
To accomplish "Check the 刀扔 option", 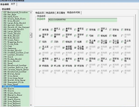I will pyautogui.click(x=52, y=42).
